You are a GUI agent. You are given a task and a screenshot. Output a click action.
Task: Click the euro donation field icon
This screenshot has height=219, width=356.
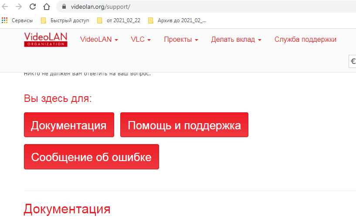tap(353, 61)
